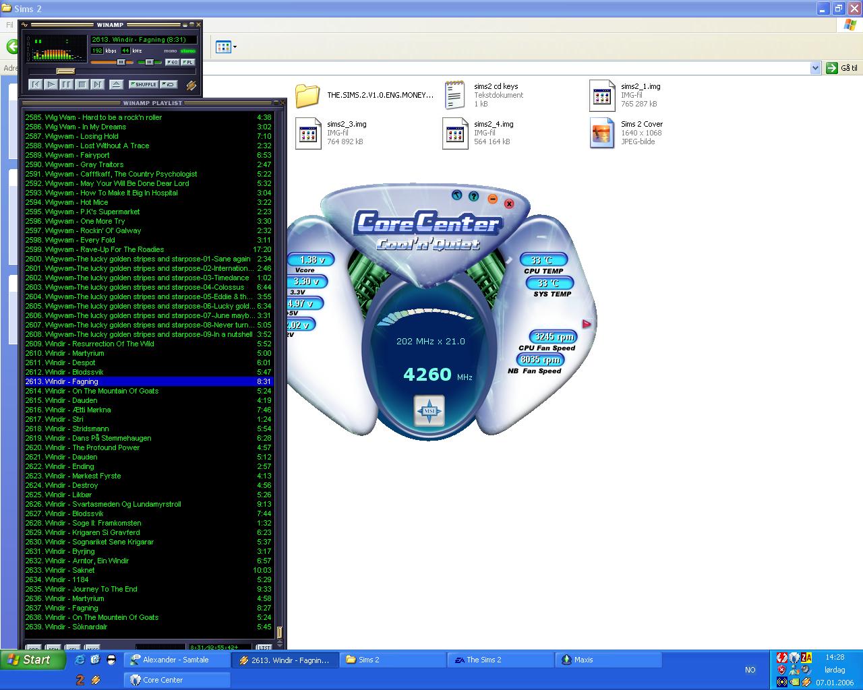Click Explorer Back green arrow button
Image resolution: width=863 pixels, height=690 pixels.
[12, 46]
